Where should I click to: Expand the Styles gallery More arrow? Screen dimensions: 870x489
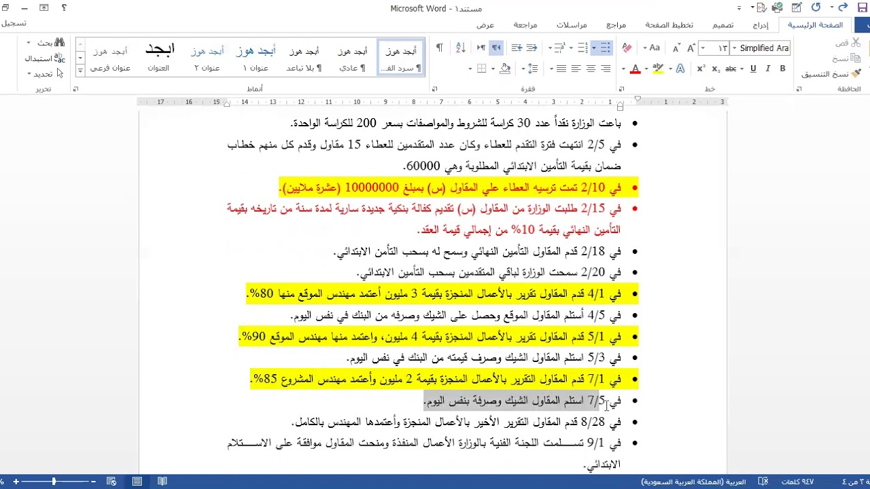[x=80, y=70]
